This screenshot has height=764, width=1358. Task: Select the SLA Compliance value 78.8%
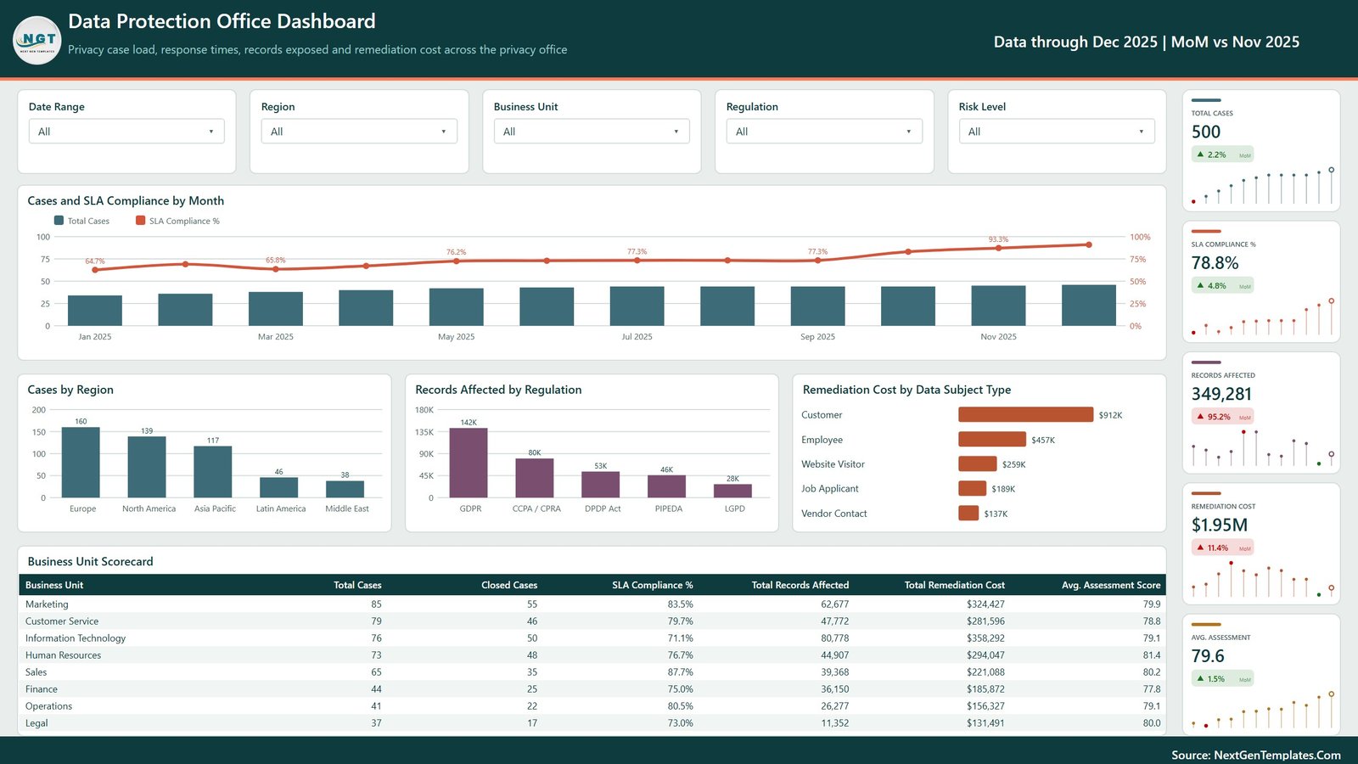1215,263
